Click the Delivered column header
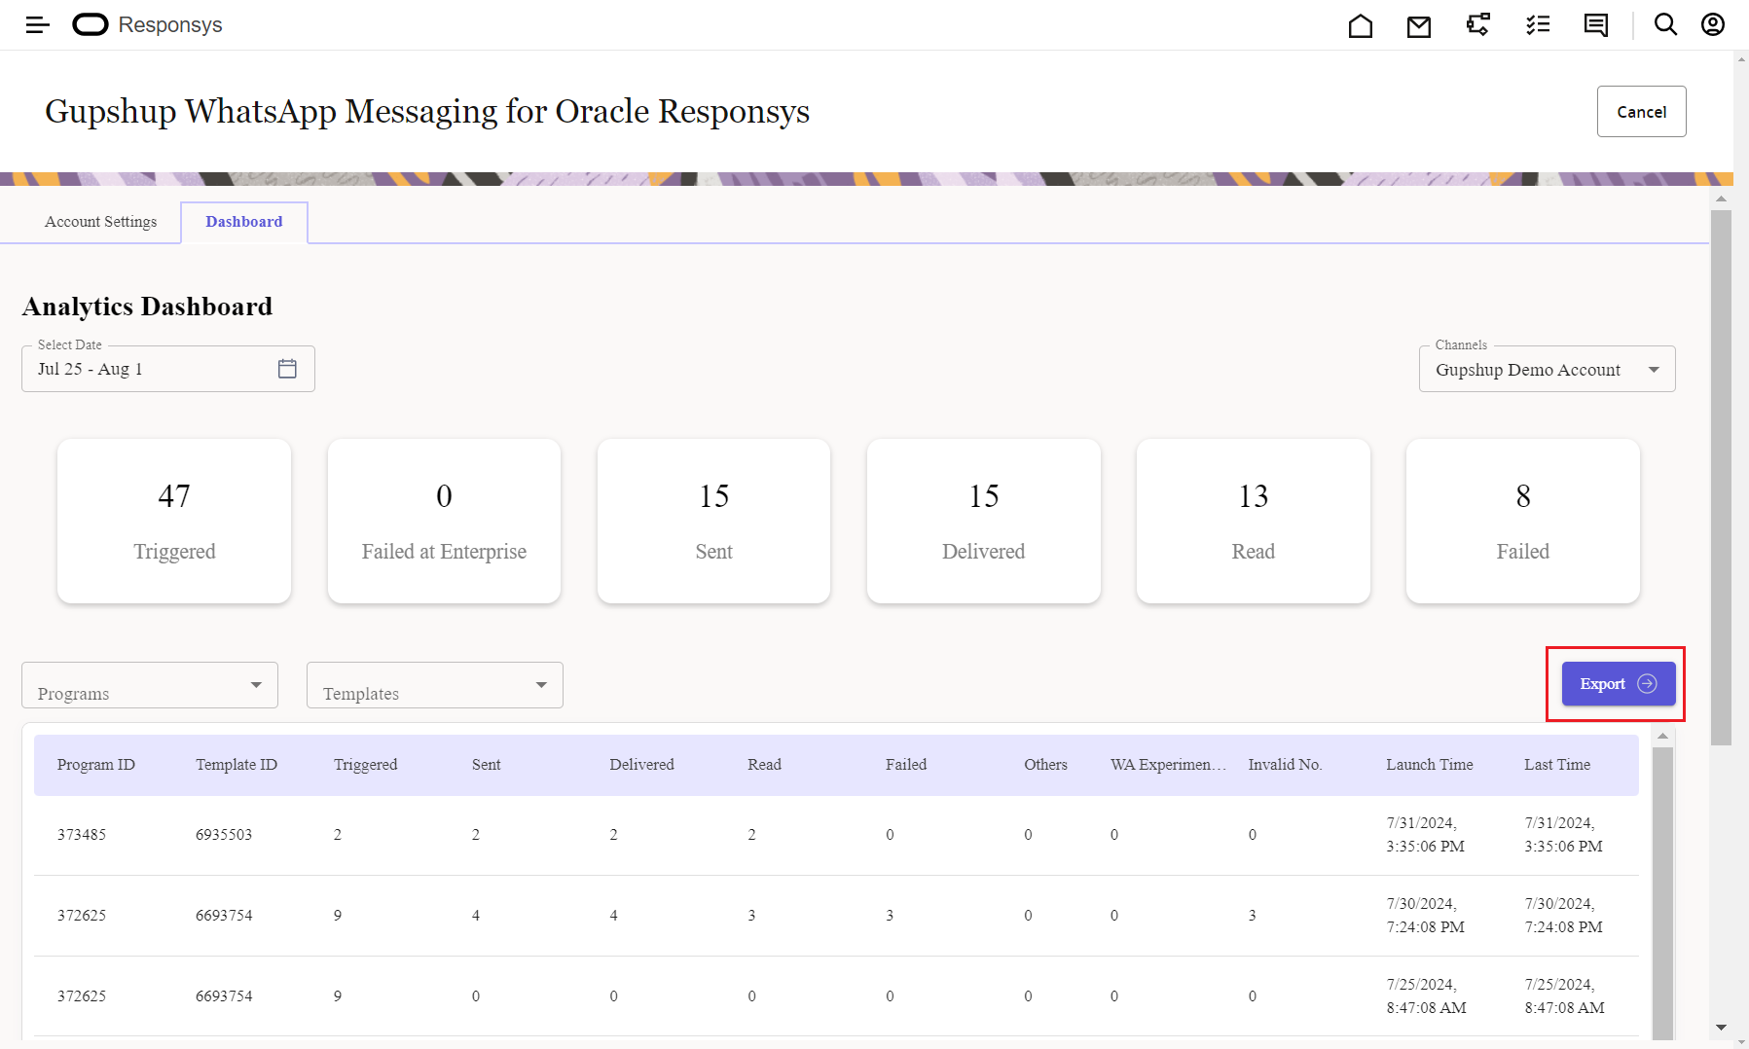 pos(641,765)
